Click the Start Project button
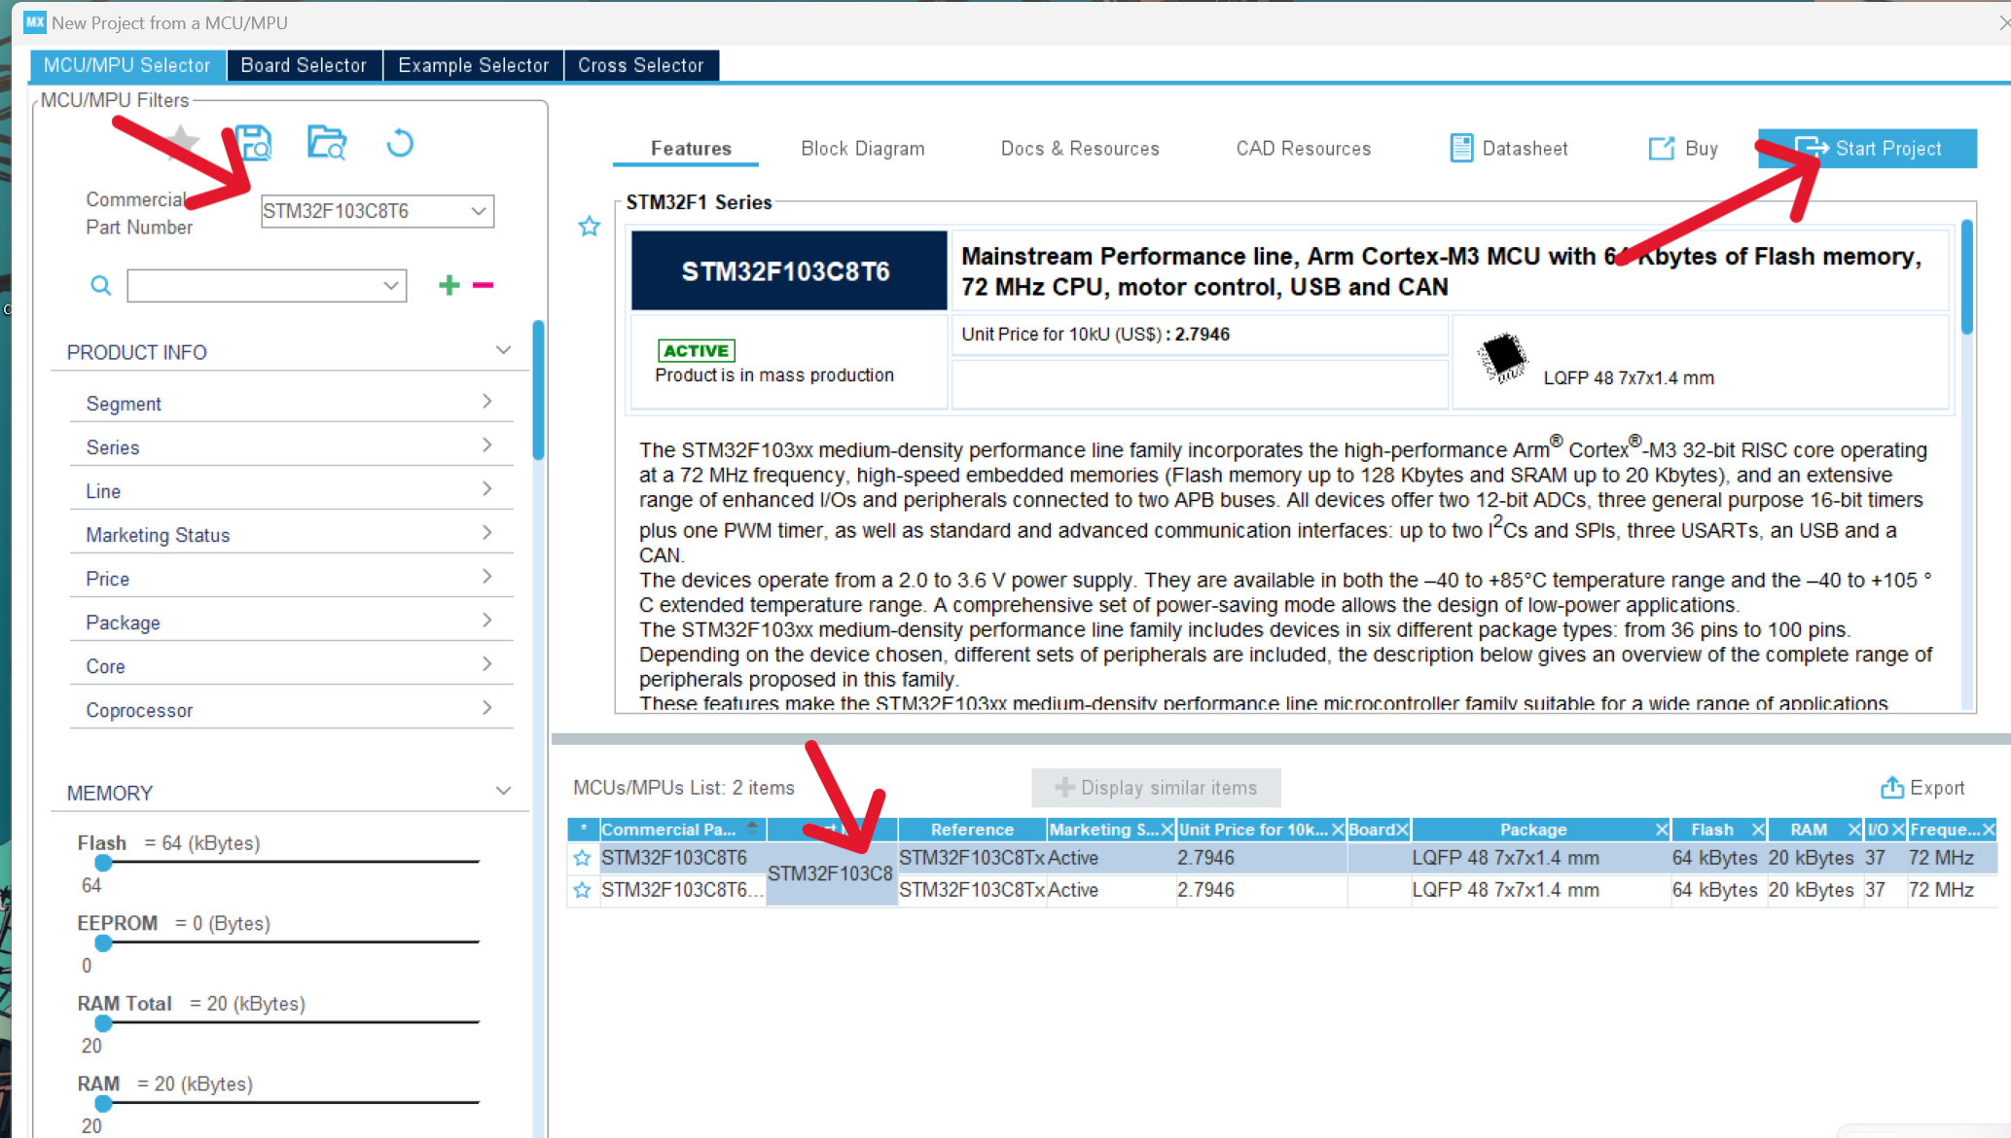The width and height of the screenshot is (2011, 1138). 1867,148
